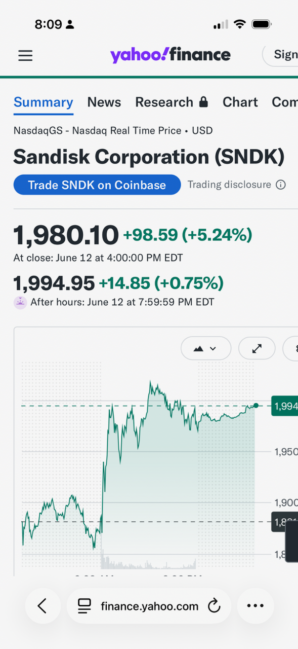This screenshot has width=298, height=649.
Task: Tap the page settings icon in address bar
Action: (x=84, y=605)
